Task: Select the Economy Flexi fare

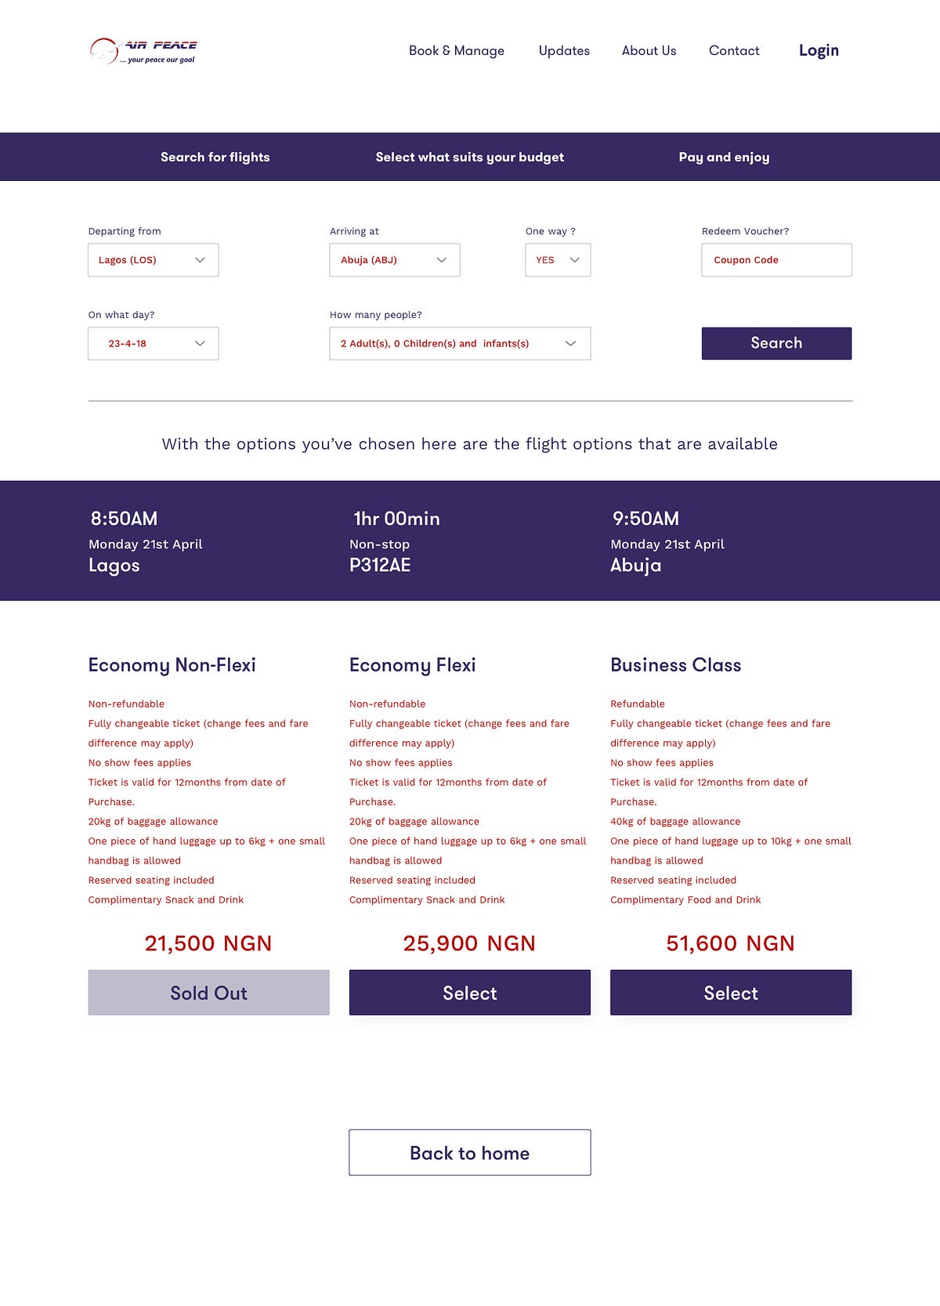Action: pyautogui.click(x=470, y=993)
